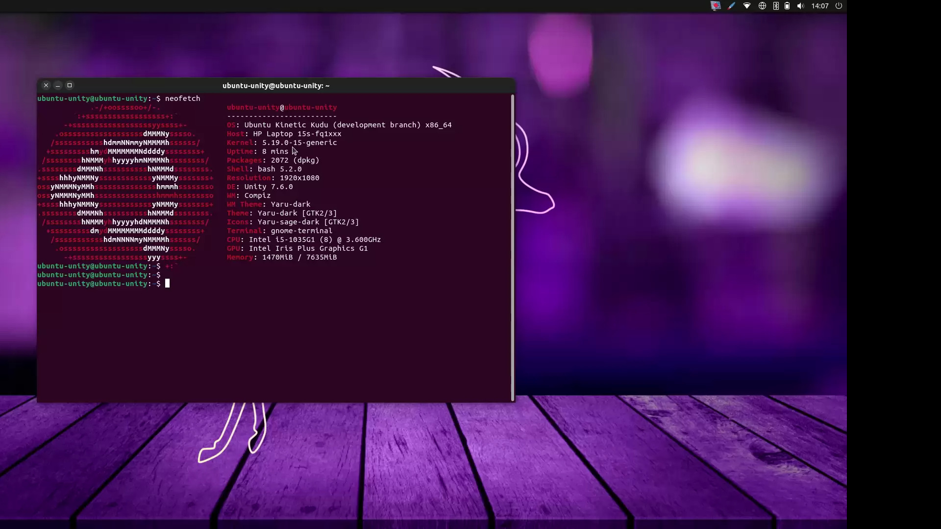Screen dimensions: 941x529
Task: Click the 'Intel Iris Plus Graphics G1' GPU value
Action: click(x=308, y=248)
